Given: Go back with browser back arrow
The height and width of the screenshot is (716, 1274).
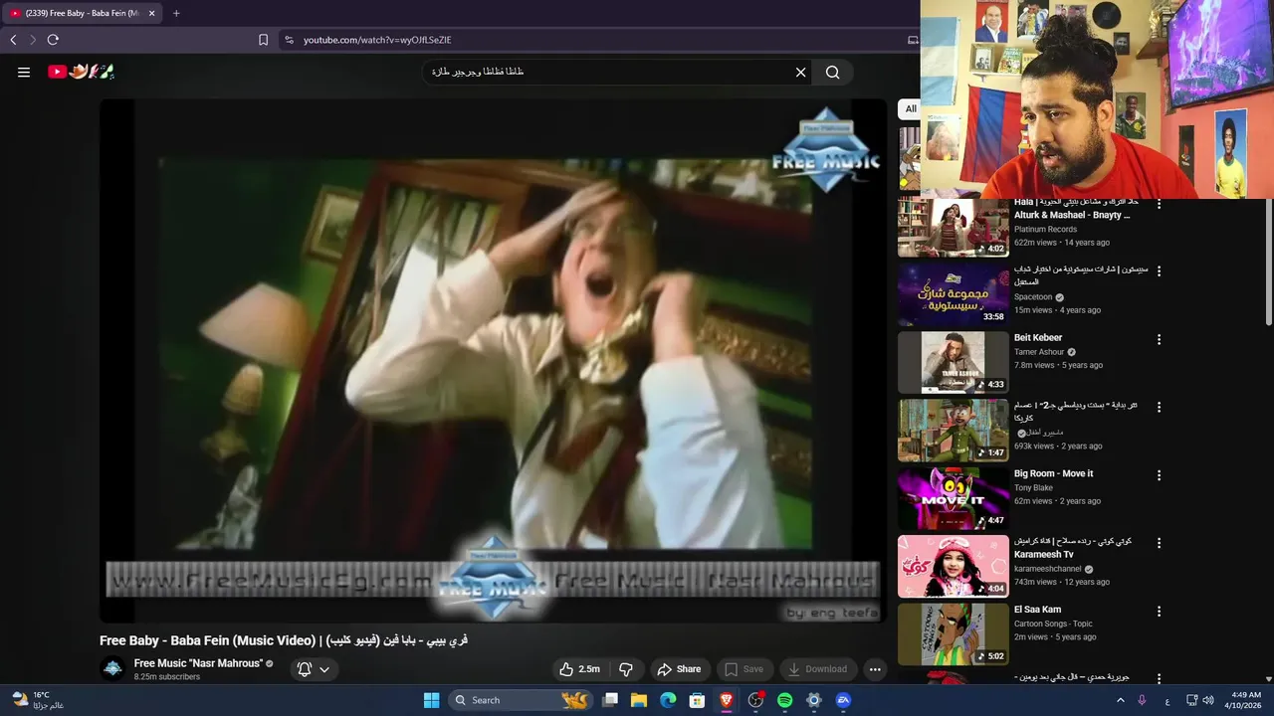Looking at the screenshot, I should click(13, 40).
